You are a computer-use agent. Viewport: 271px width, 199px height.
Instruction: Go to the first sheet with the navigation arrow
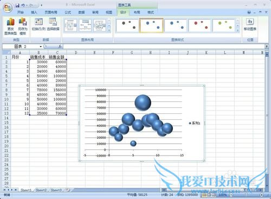coord(4,190)
